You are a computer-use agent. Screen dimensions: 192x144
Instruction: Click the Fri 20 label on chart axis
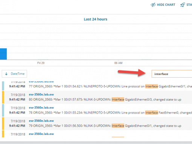pos(41,63)
